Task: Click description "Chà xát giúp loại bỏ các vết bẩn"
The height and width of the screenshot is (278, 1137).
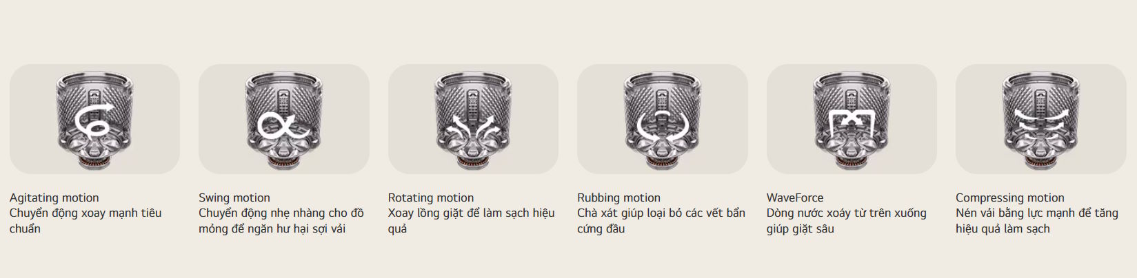Action: pyautogui.click(x=661, y=213)
